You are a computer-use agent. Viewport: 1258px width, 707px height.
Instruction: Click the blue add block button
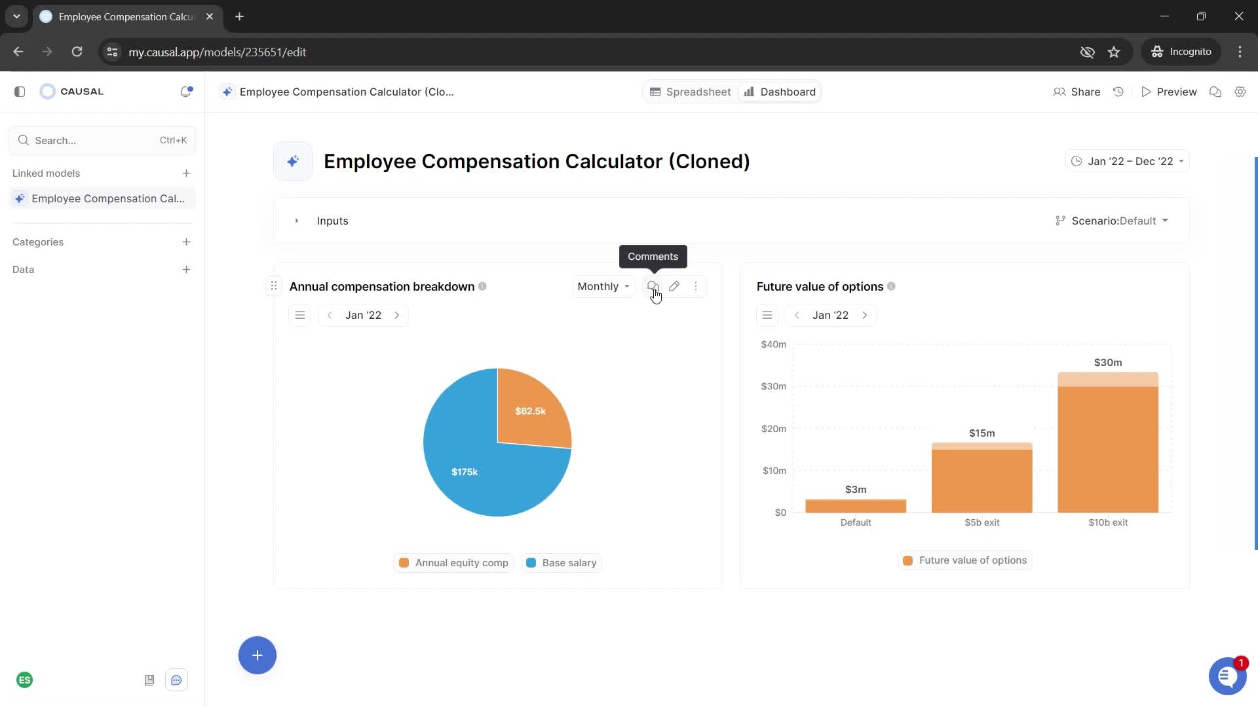pyautogui.click(x=257, y=655)
